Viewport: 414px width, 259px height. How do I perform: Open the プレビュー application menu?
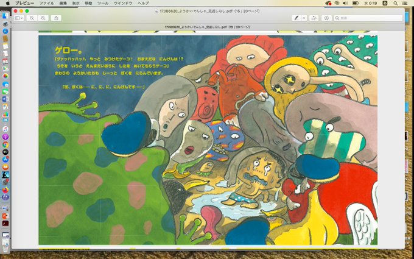24,3
